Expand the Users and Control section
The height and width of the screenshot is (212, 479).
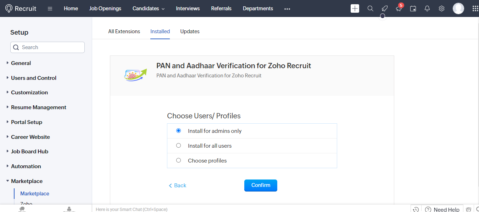point(33,78)
